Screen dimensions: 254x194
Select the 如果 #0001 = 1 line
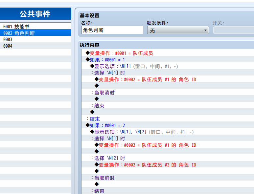click(x=168, y=60)
